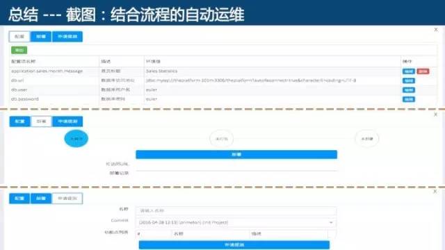Click the "euler" value in db.password row
Screen dimensions: 445x250
coord(152,99)
